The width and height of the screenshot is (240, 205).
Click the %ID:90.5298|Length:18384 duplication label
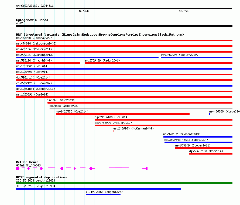click(36, 186)
